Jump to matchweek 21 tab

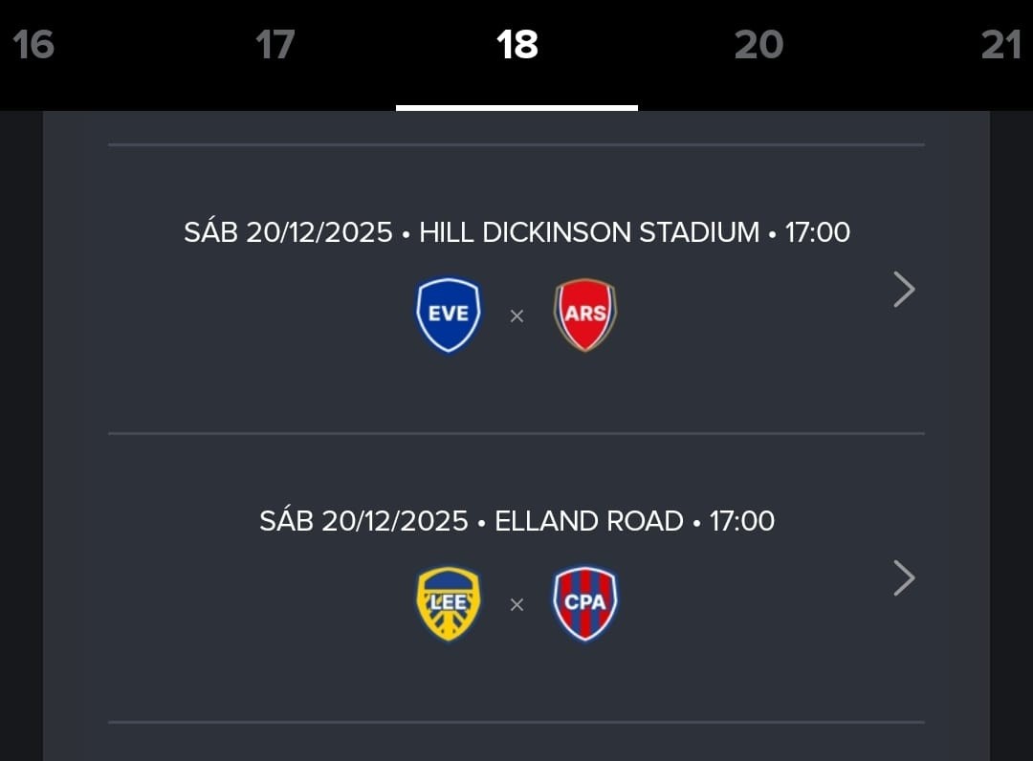pos(1000,45)
